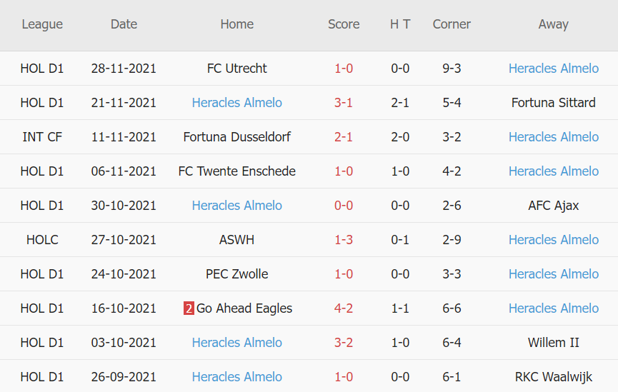
Task: Open Go Ahead Eagles team link
Action: point(244,308)
